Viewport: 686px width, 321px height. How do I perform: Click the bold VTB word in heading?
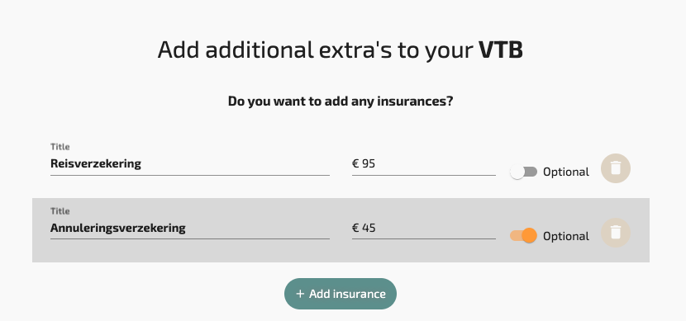click(x=501, y=50)
